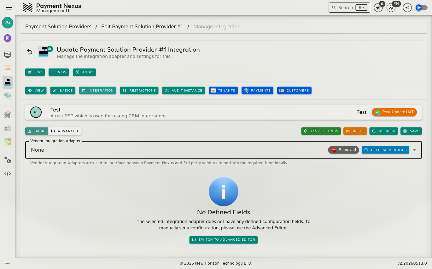Click the LIST button
The height and width of the screenshot is (269, 432).
35,72
